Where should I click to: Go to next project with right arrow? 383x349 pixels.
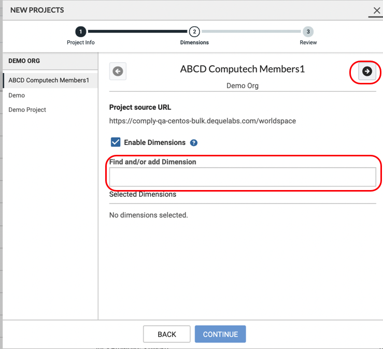click(x=367, y=71)
